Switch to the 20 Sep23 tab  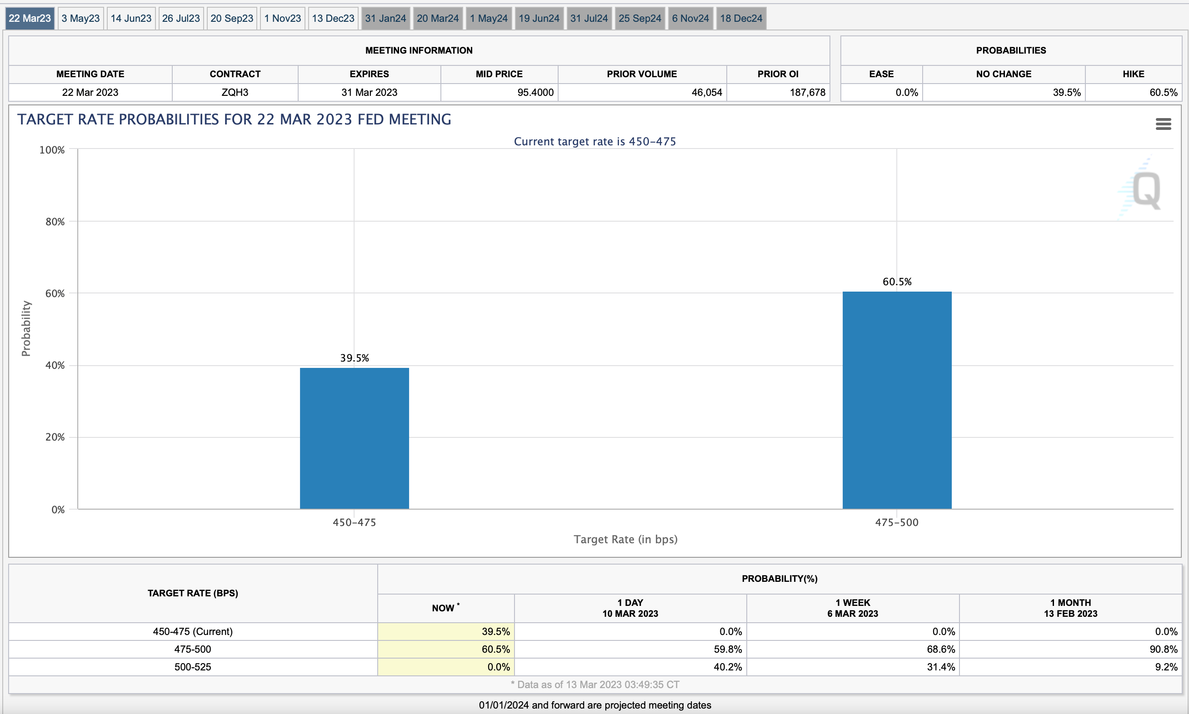tap(231, 18)
